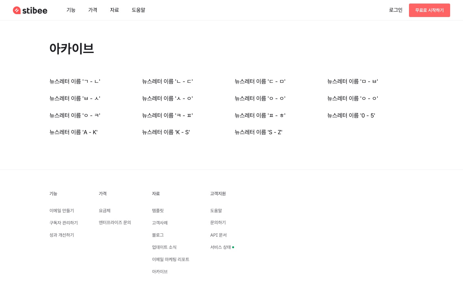Open newsletter names 'ㅋ - ㅍ'
This screenshot has height=289, width=463.
(168, 116)
